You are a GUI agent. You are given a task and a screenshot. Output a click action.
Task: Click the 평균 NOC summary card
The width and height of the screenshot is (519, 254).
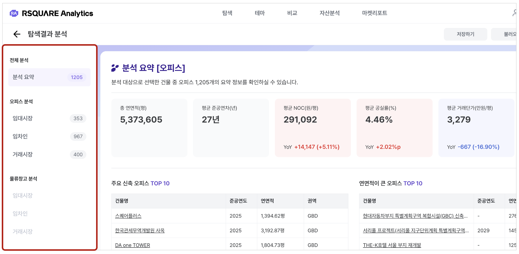point(313,128)
